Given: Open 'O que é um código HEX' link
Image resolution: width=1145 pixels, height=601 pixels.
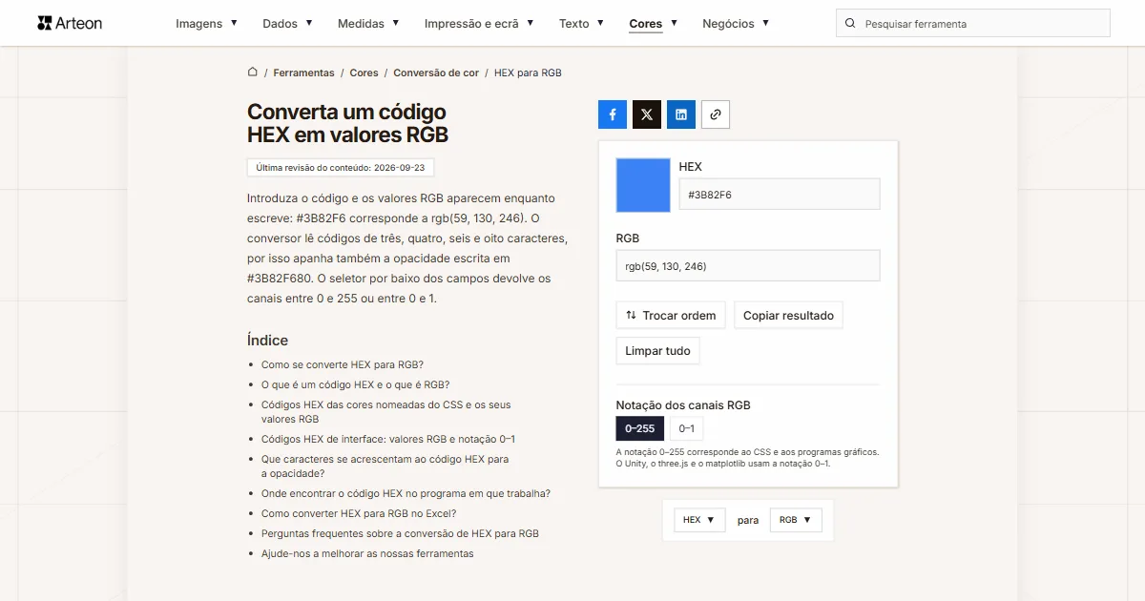Looking at the screenshot, I should 356,384.
